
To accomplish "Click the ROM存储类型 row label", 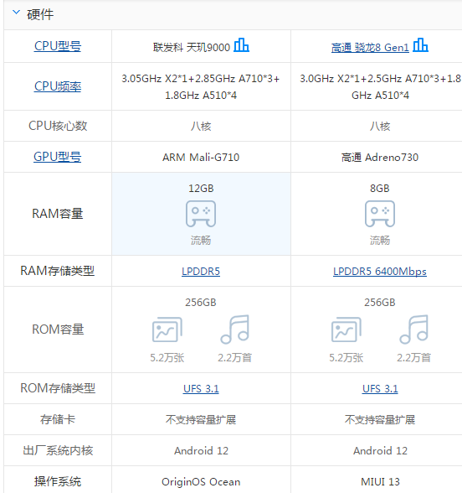I will [58, 388].
